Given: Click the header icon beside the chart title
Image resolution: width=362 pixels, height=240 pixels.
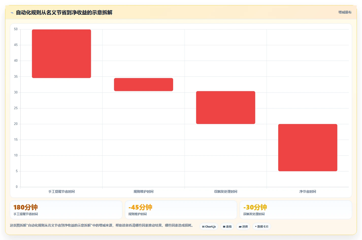Looking at the screenshot, I should [x=12, y=13].
